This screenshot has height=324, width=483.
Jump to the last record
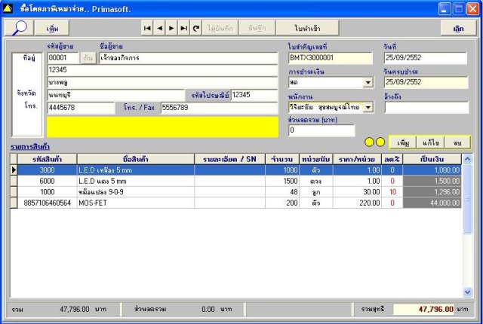[x=184, y=28]
